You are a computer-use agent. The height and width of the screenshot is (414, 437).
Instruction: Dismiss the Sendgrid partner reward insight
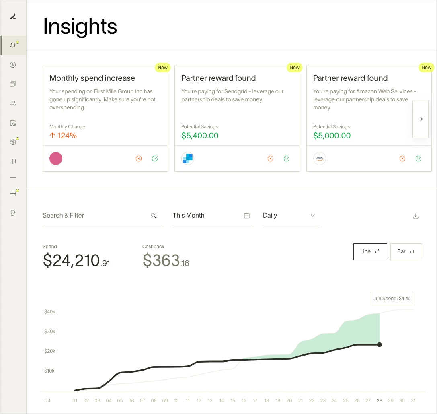(x=270, y=159)
